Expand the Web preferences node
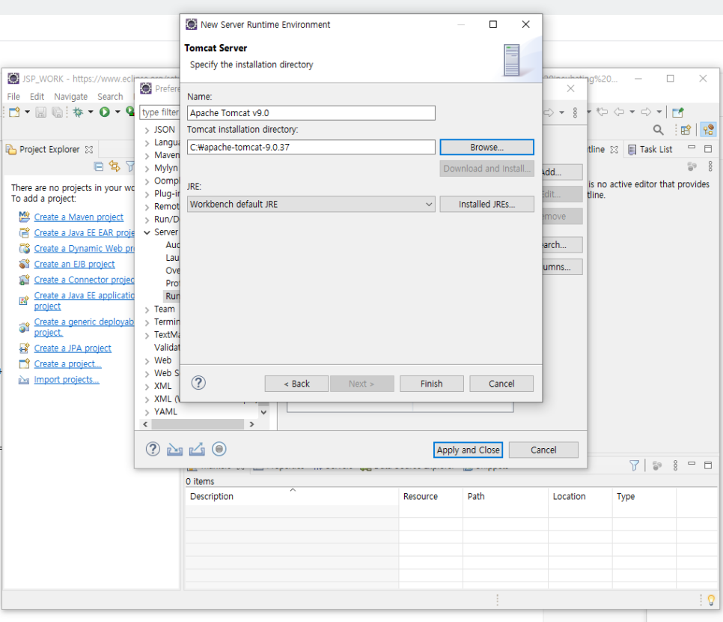The height and width of the screenshot is (622, 723). click(147, 361)
